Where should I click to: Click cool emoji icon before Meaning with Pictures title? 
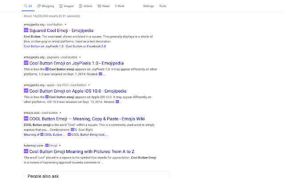click(x=26, y=151)
